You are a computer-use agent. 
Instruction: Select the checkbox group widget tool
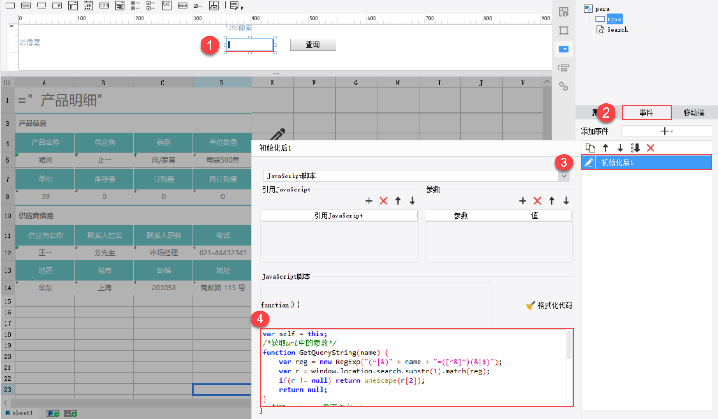[151, 6]
